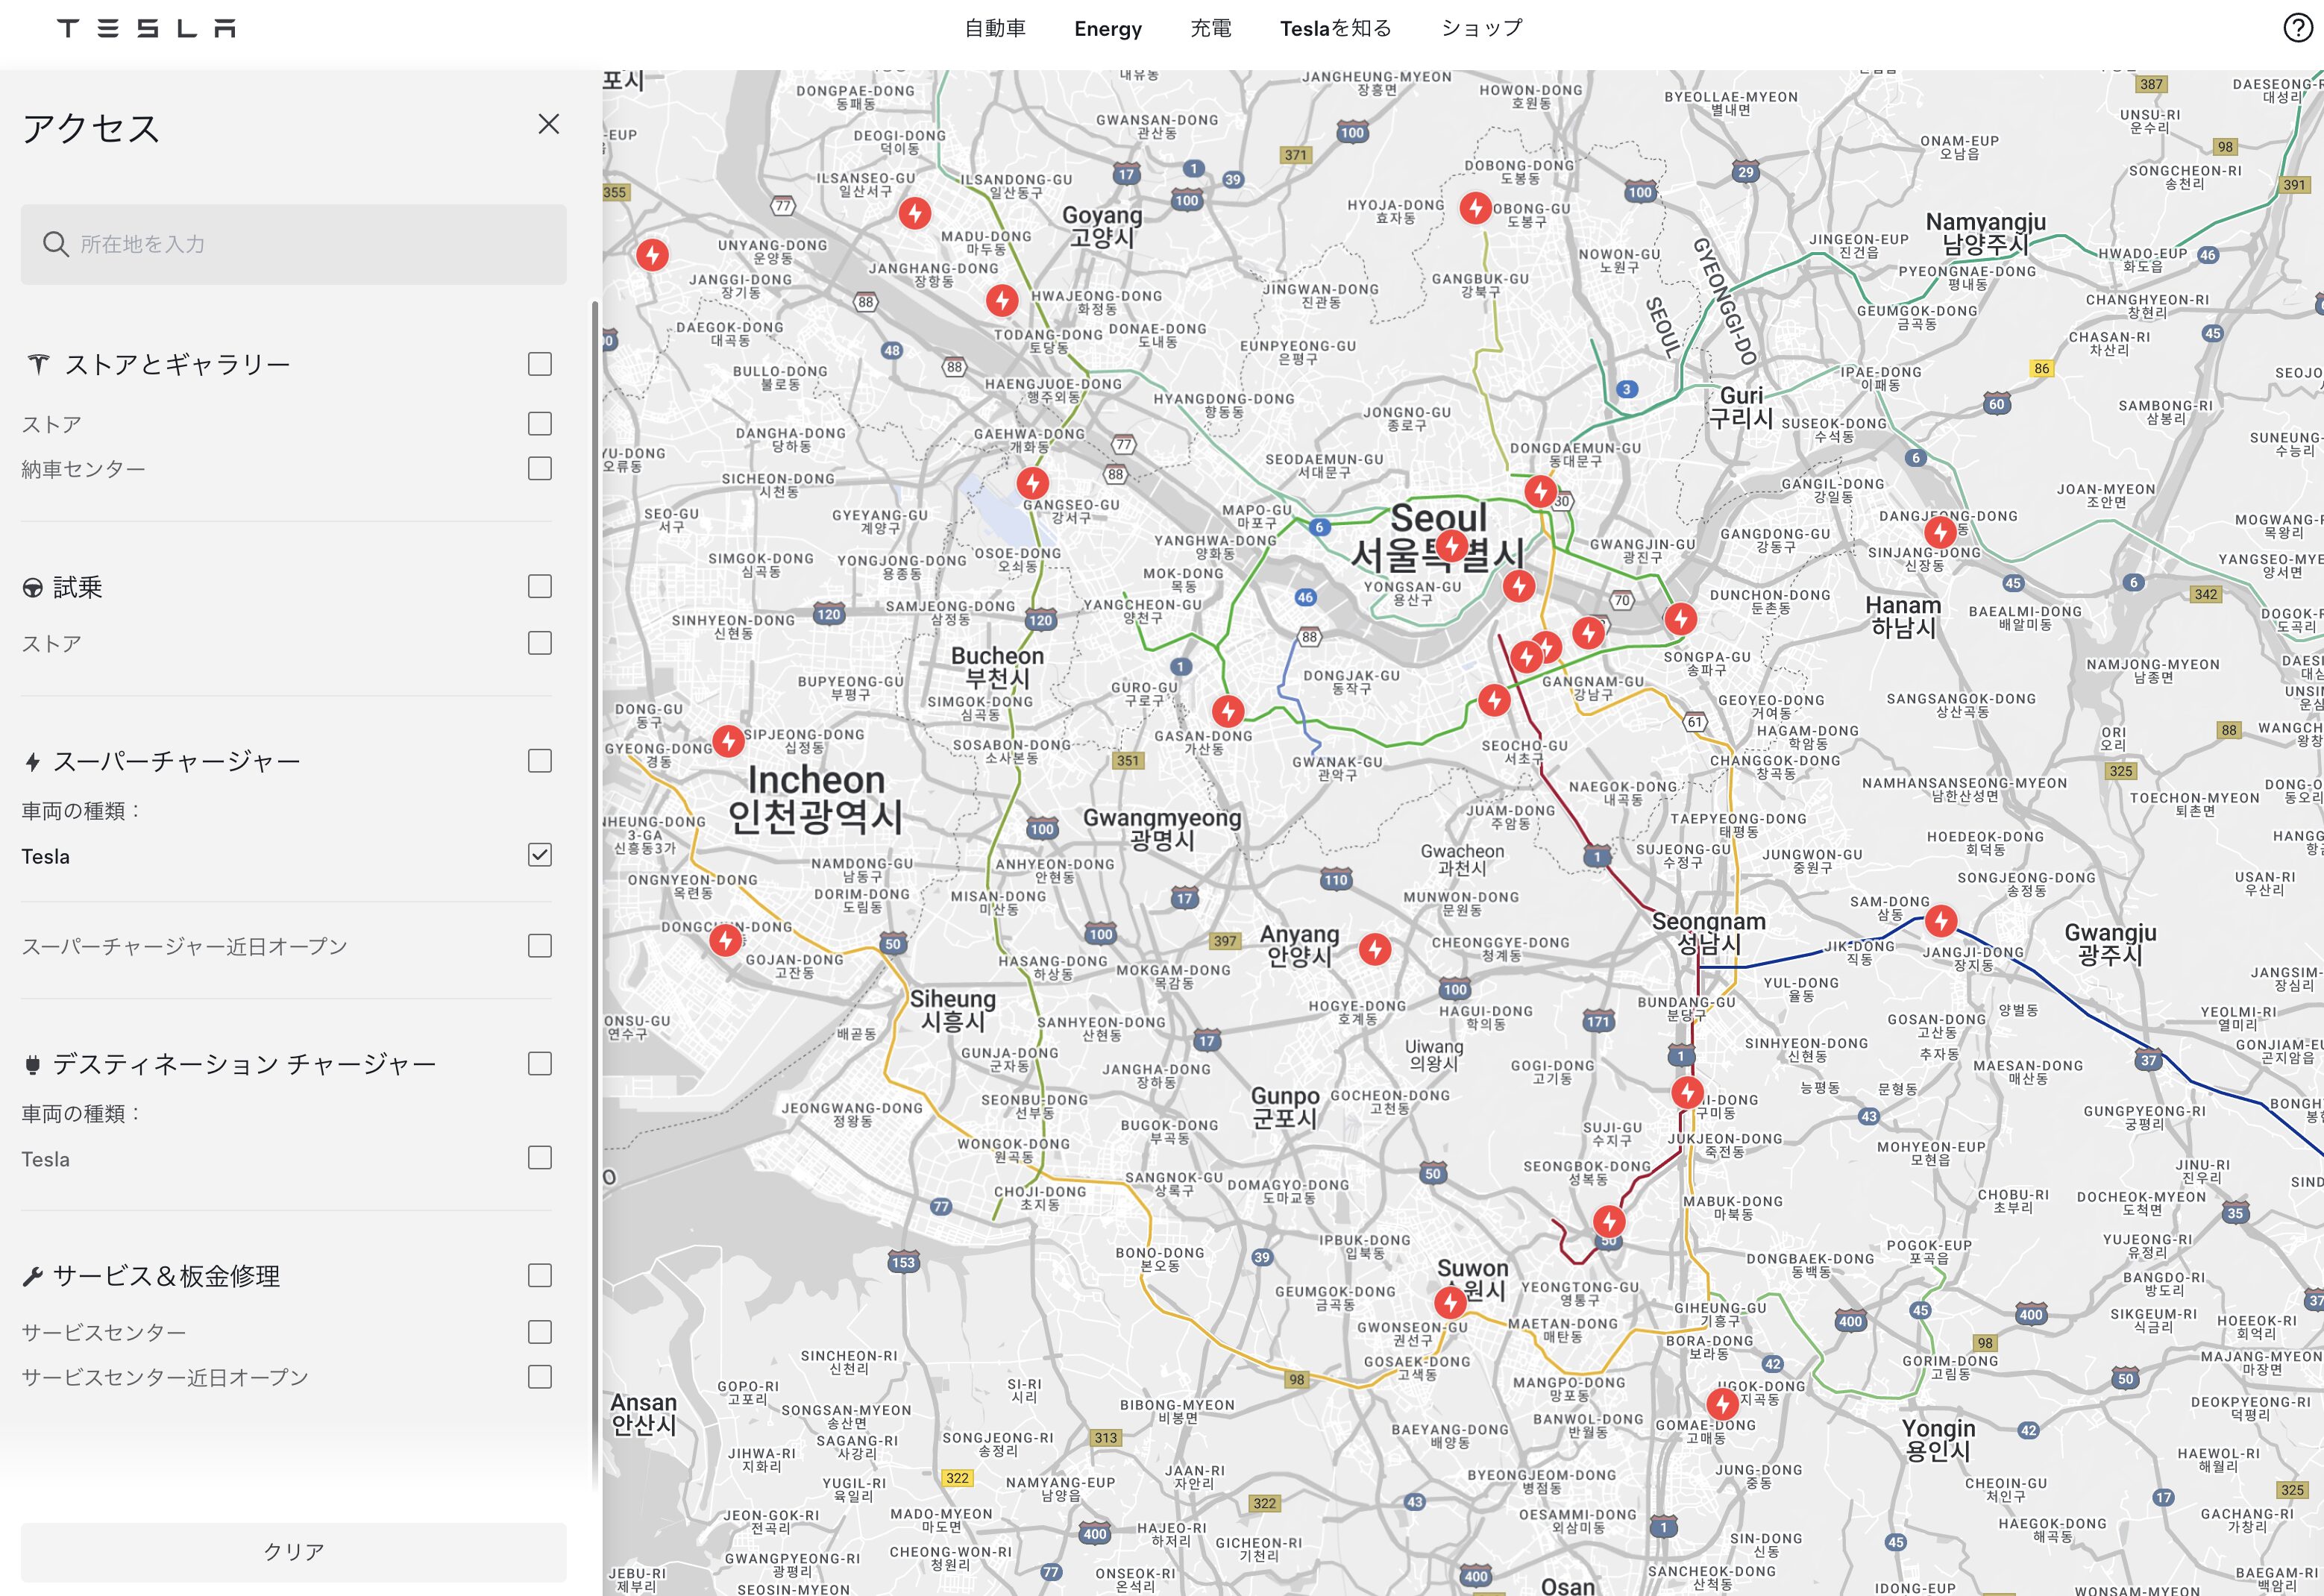Image resolution: width=2324 pixels, height=1596 pixels.
Task: Click the Supercharger pin near Gasan-dong
Action: (1228, 710)
